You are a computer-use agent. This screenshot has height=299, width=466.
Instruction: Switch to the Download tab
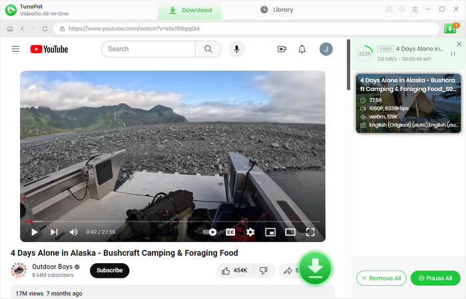[190, 10]
